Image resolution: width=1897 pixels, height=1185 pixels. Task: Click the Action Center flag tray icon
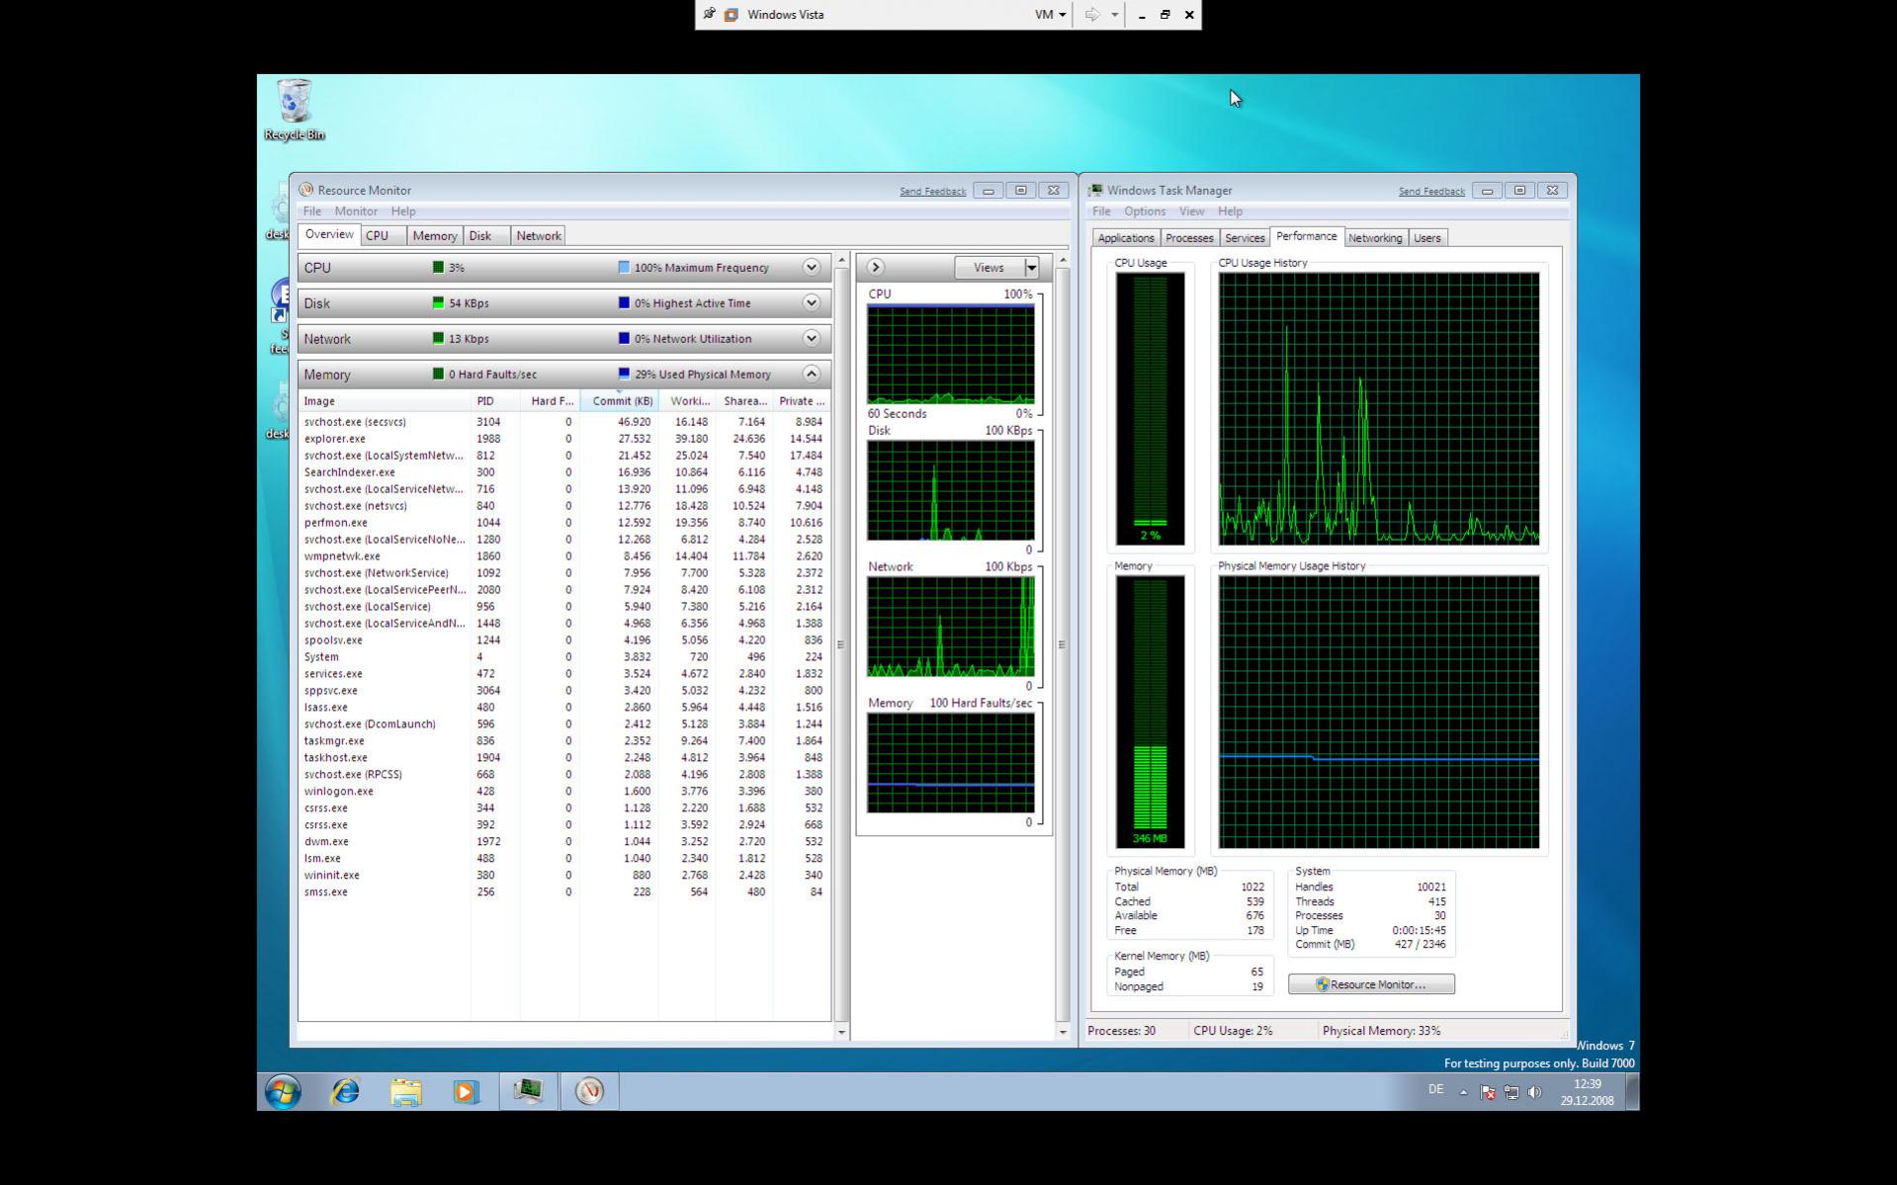1488,1092
